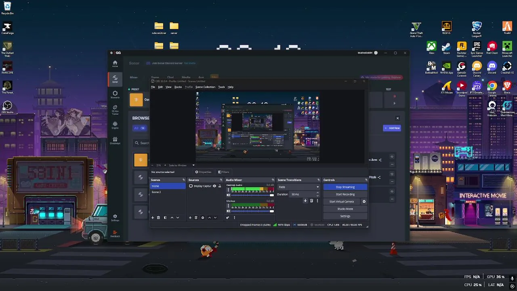Viewport: 517px width, 291px height.
Task: Click Add New button in Sonar
Action: coord(392,128)
